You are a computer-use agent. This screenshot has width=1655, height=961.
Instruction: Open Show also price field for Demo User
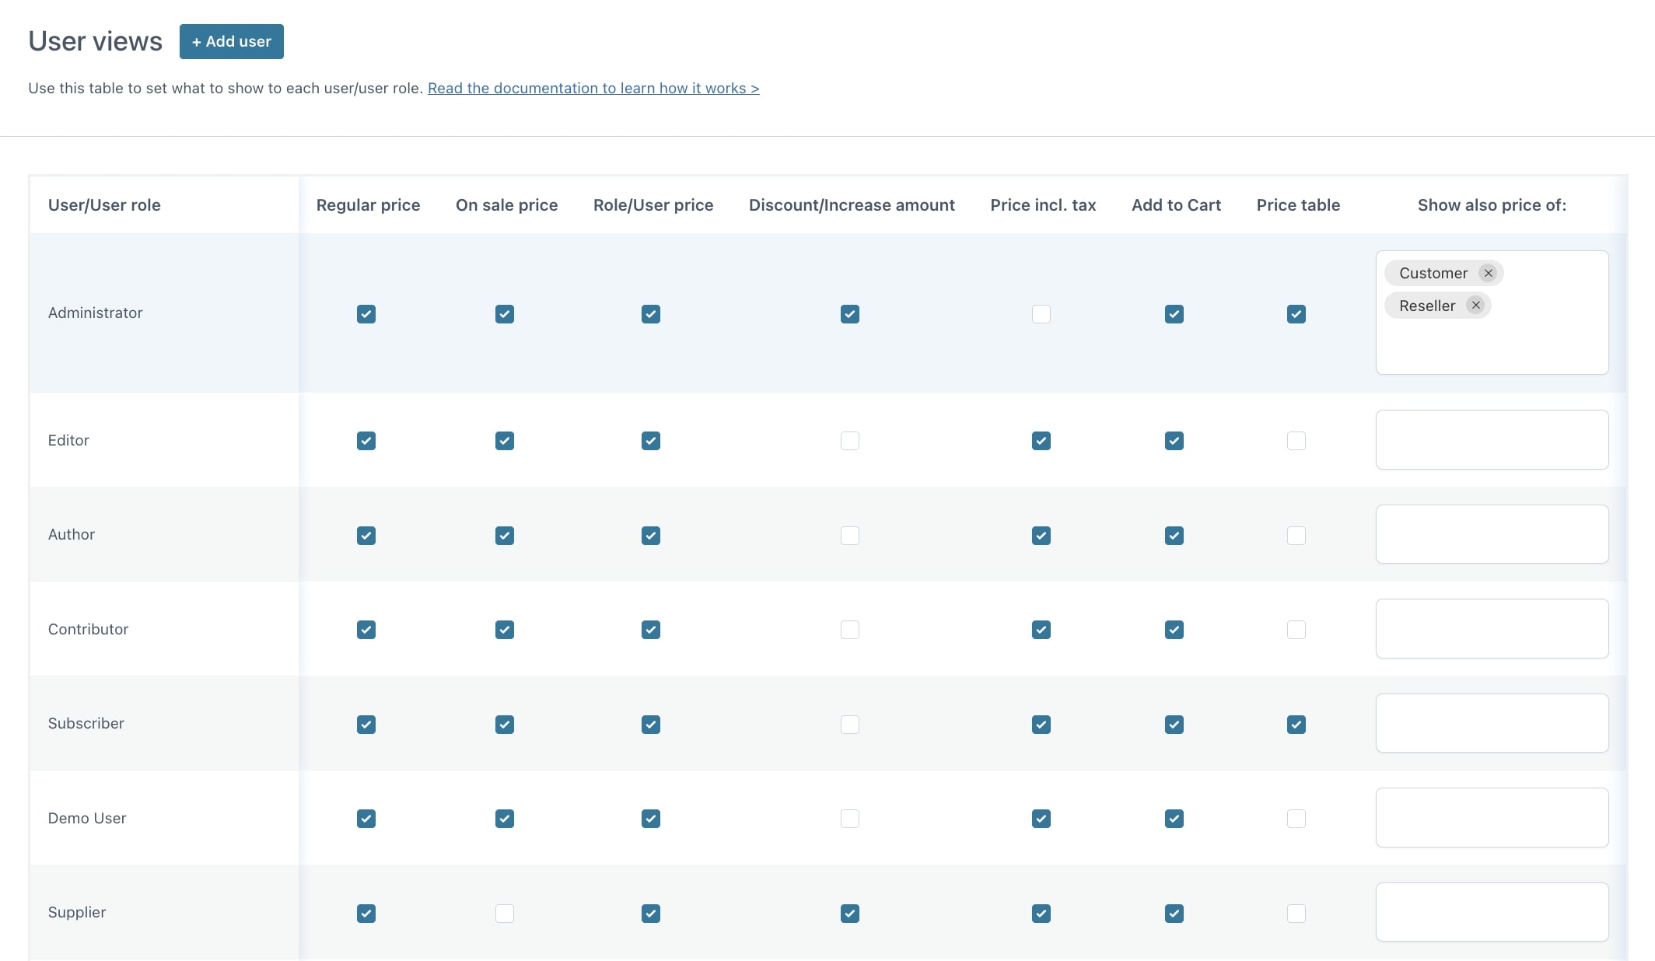(1492, 818)
